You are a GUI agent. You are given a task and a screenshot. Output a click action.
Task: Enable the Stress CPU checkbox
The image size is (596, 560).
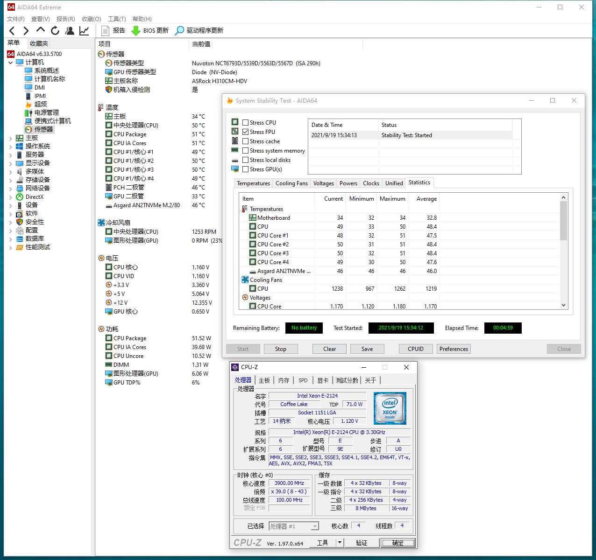(x=245, y=123)
